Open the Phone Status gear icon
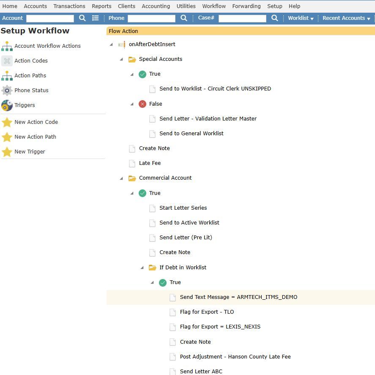This screenshot has height=375, width=375. click(7, 90)
